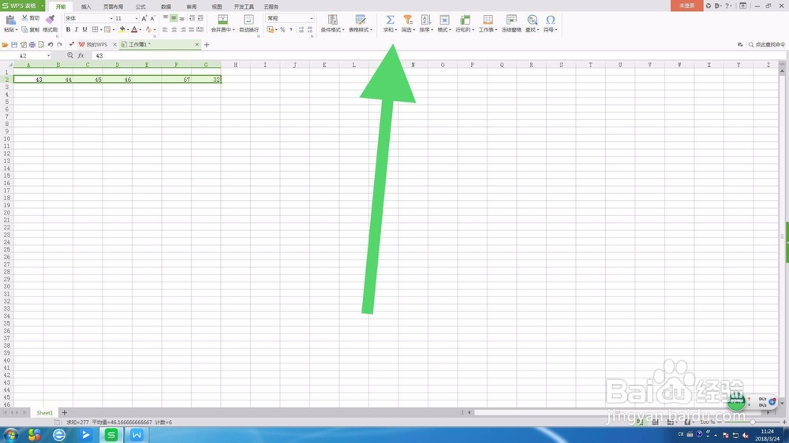
Task: Toggle the top-row middle-align button
Action: coord(174,18)
